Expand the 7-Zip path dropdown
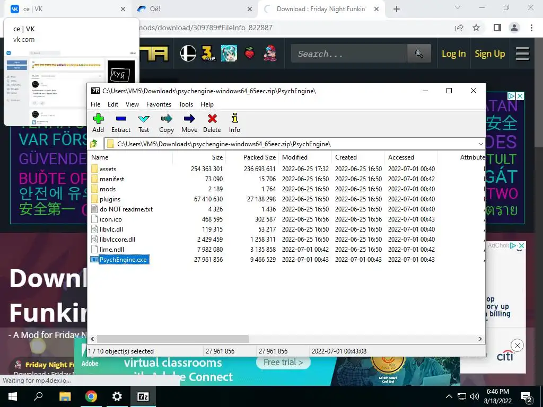 (480, 144)
